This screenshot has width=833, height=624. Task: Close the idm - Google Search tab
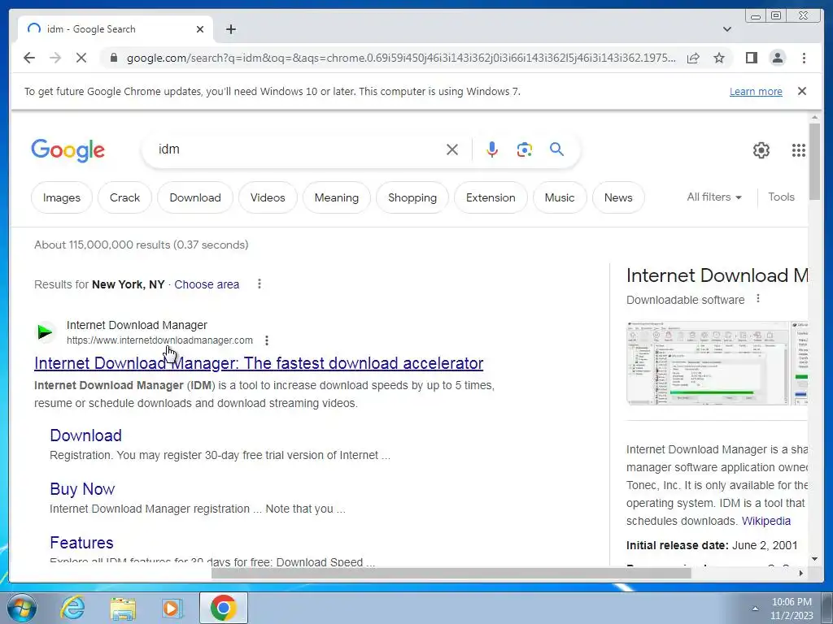[200, 29]
